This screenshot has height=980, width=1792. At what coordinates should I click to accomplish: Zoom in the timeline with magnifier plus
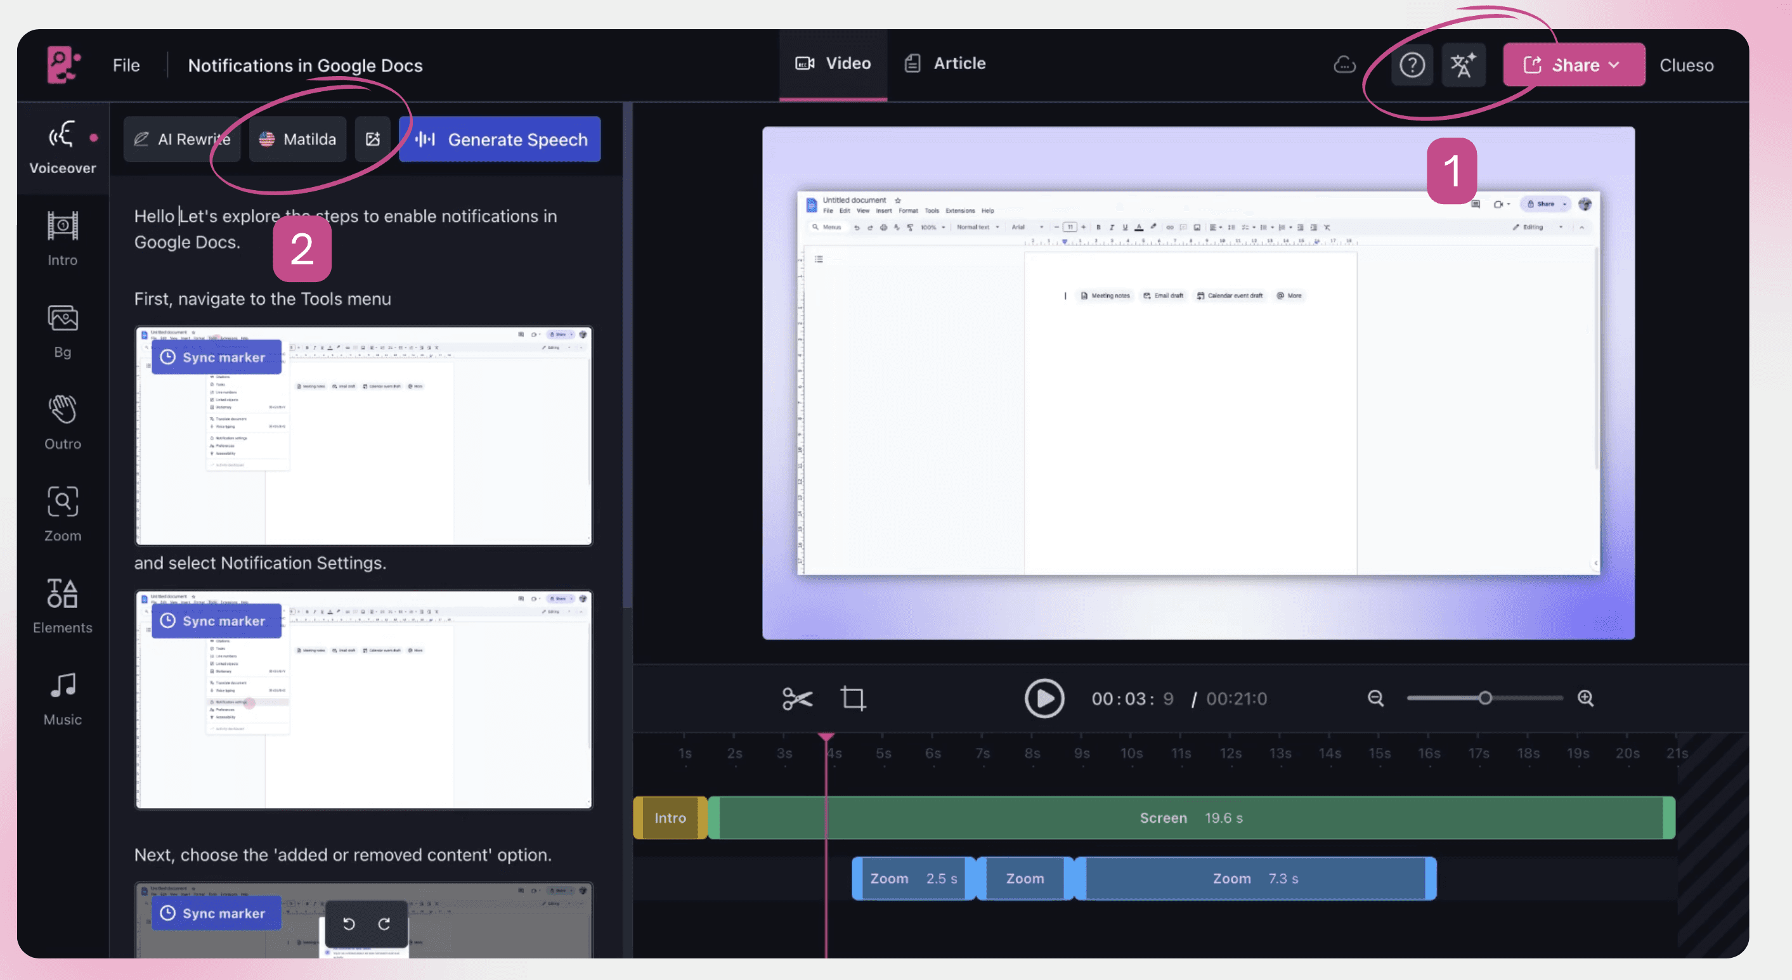pos(1585,699)
